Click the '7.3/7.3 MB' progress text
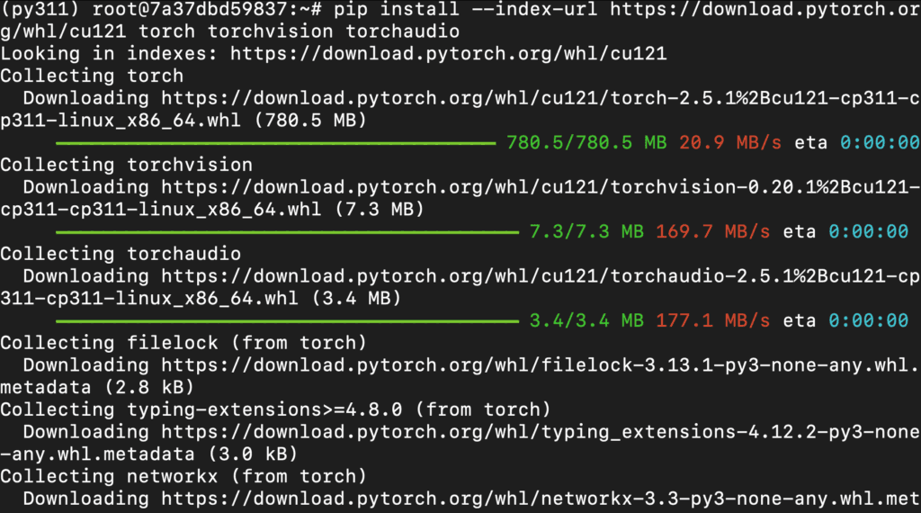Image resolution: width=921 pixels, height=513 pixels. (x=586, y=231)
